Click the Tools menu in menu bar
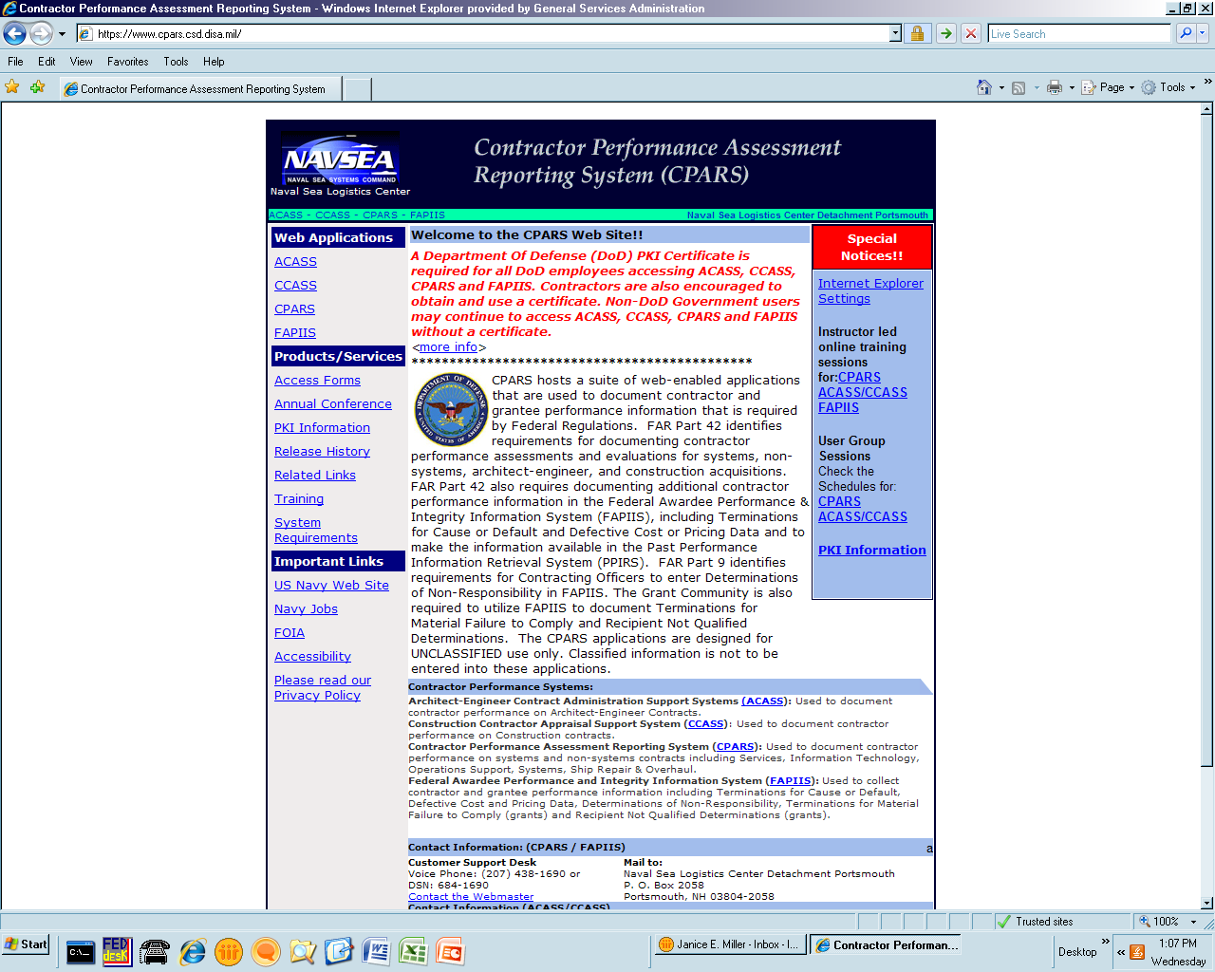Viewport: 1215px width, 972px height. click(x=176, y=62)
